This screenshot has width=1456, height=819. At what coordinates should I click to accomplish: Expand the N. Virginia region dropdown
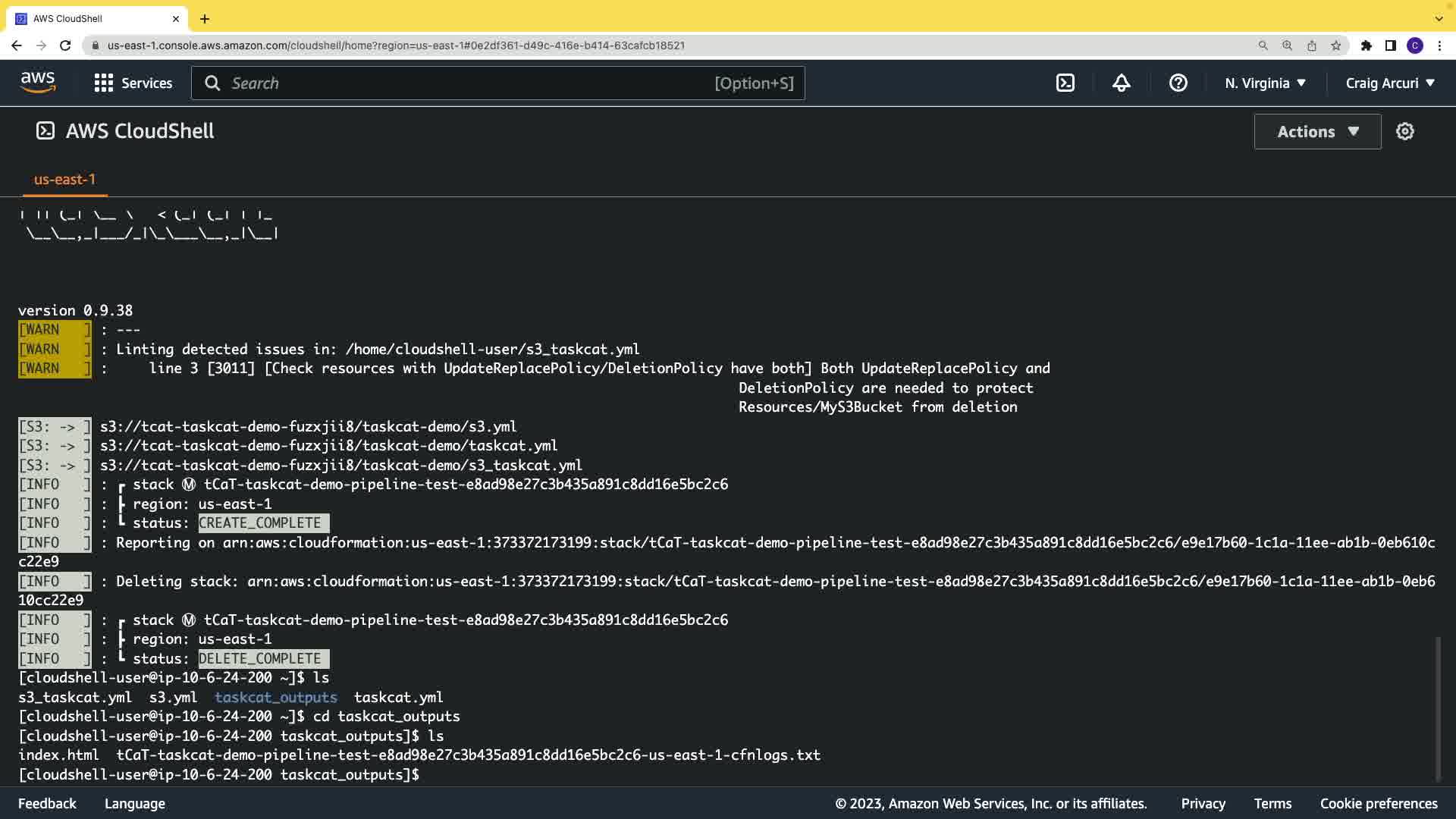tap(1265, 83)
